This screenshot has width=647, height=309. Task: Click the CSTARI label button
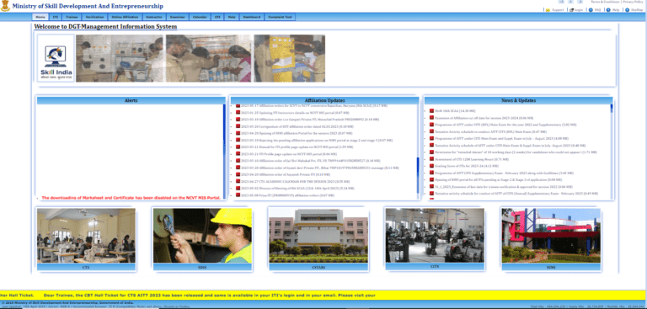(318, 268)
